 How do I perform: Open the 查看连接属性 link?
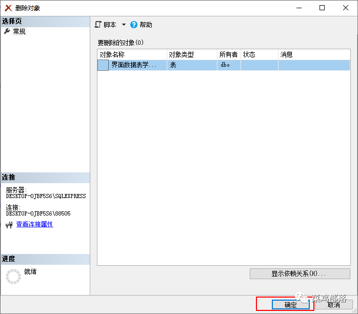pyautogui.click(x=35, y=224)
